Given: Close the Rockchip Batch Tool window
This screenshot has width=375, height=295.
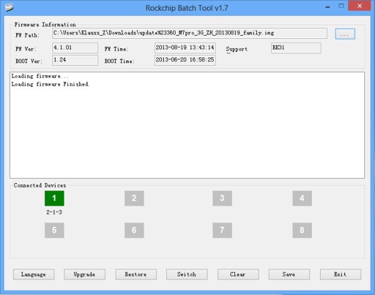Looking at the screenshot, I should [359, 6].
